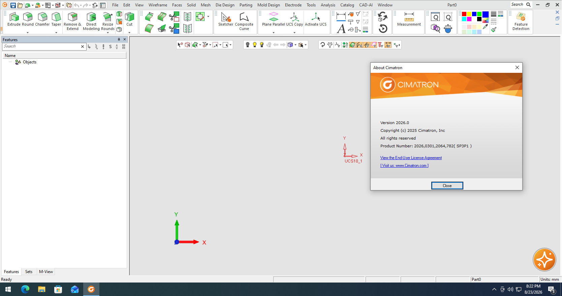
Task: Toggle the dimension/text selection filter
Action: pos(387,45)
